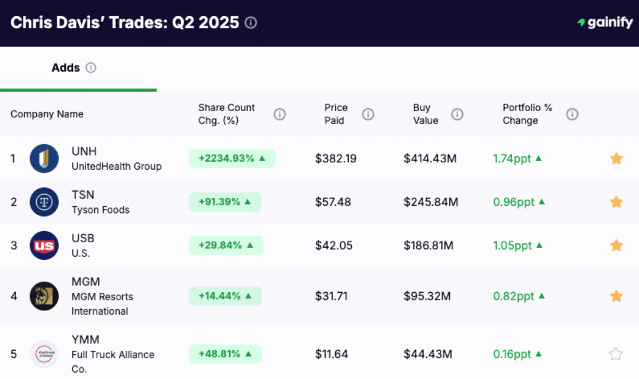Viewport: 639px width, 379px height.
Task: Click the Full Truck Alliance Co. name
Action: (113, 362)
